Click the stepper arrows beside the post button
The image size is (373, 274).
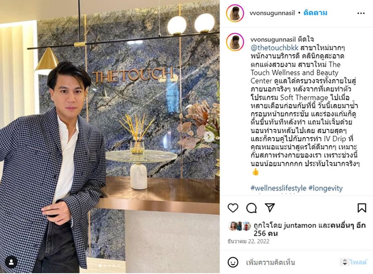click(x=344, y=262)
